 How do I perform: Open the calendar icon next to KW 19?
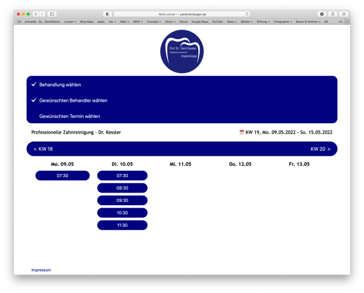[x=241, y=132]
